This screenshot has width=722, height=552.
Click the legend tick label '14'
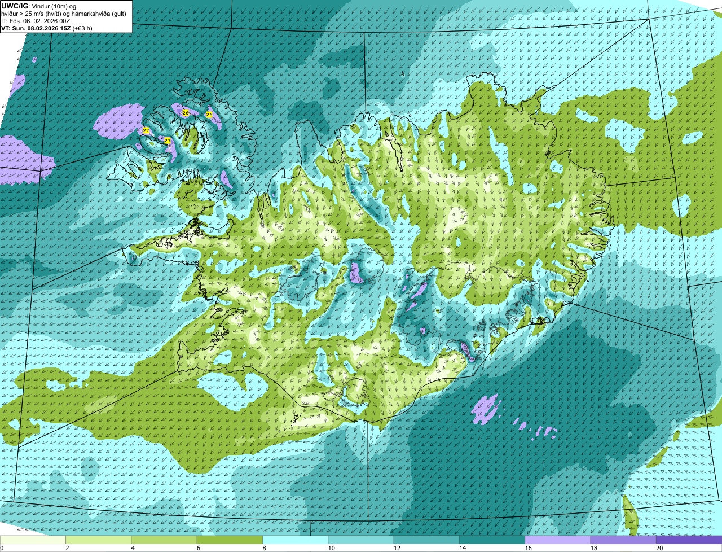pos(463,548)
